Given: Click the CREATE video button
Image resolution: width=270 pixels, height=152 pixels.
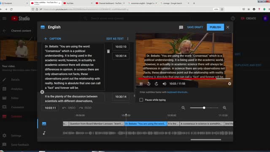Looking at the screenshot, I should pyautogui.click(x=248, y=19).
